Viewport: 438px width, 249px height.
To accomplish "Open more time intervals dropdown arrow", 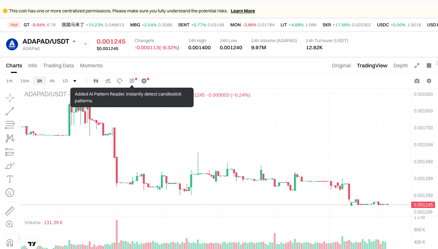I will [x=75, y=81].
